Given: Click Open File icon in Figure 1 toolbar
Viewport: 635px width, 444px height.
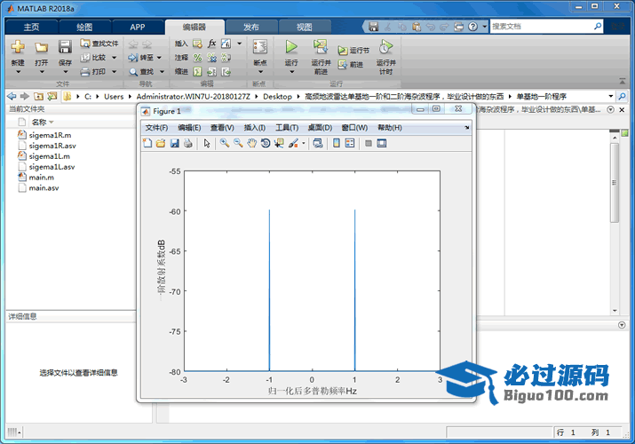Looking at the screenshot, I should [161, 143].
